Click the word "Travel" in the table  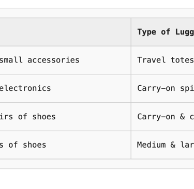pyautogui.click(x=152, y=60)
